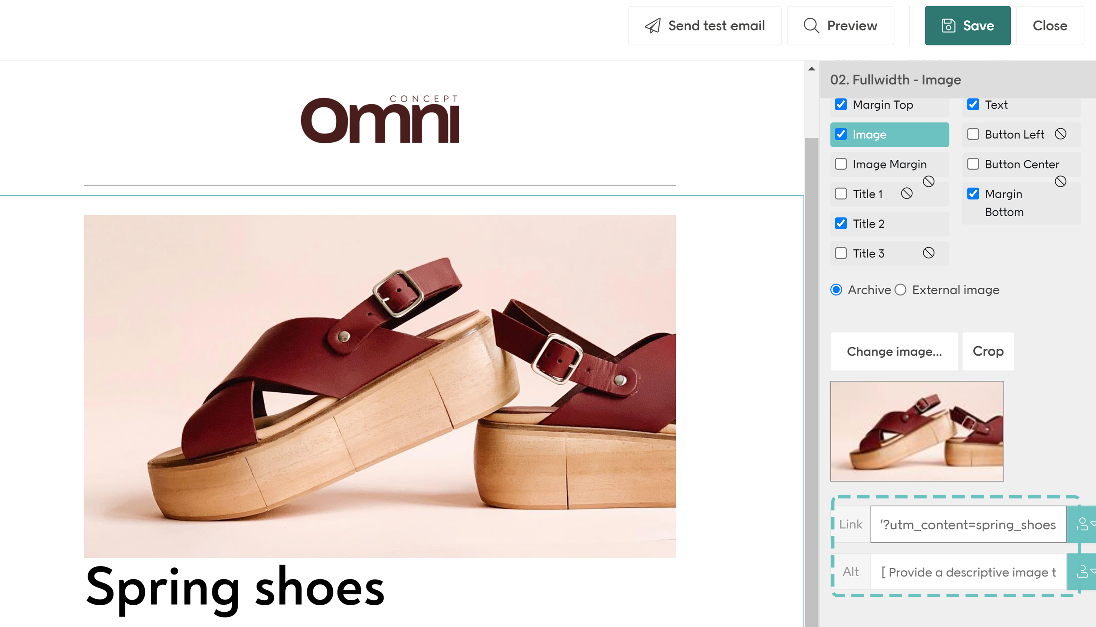Click the Alt text input field
Viewport: 1096px width, 627px height.
[x=968, y=571]
